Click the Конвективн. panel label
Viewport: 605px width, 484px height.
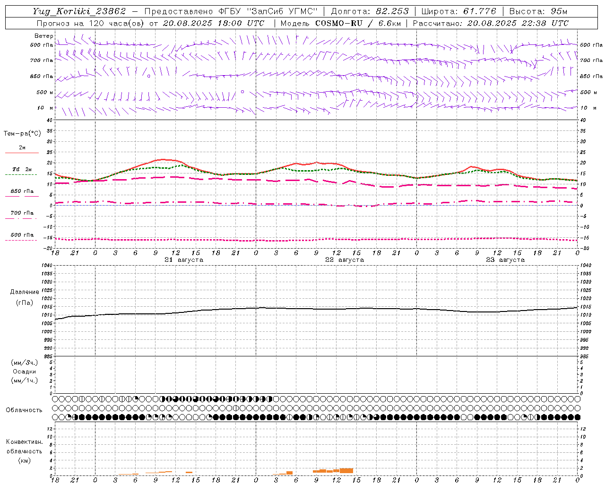tap(24, 442)
